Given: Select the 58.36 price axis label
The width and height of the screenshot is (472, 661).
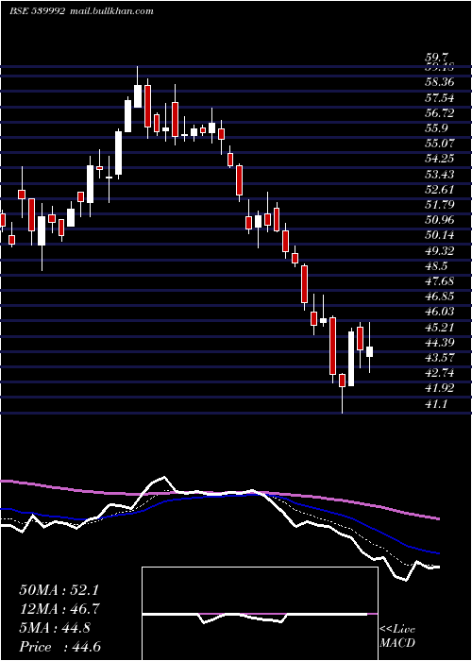Looking at the screenshot, I should (440, 83).
